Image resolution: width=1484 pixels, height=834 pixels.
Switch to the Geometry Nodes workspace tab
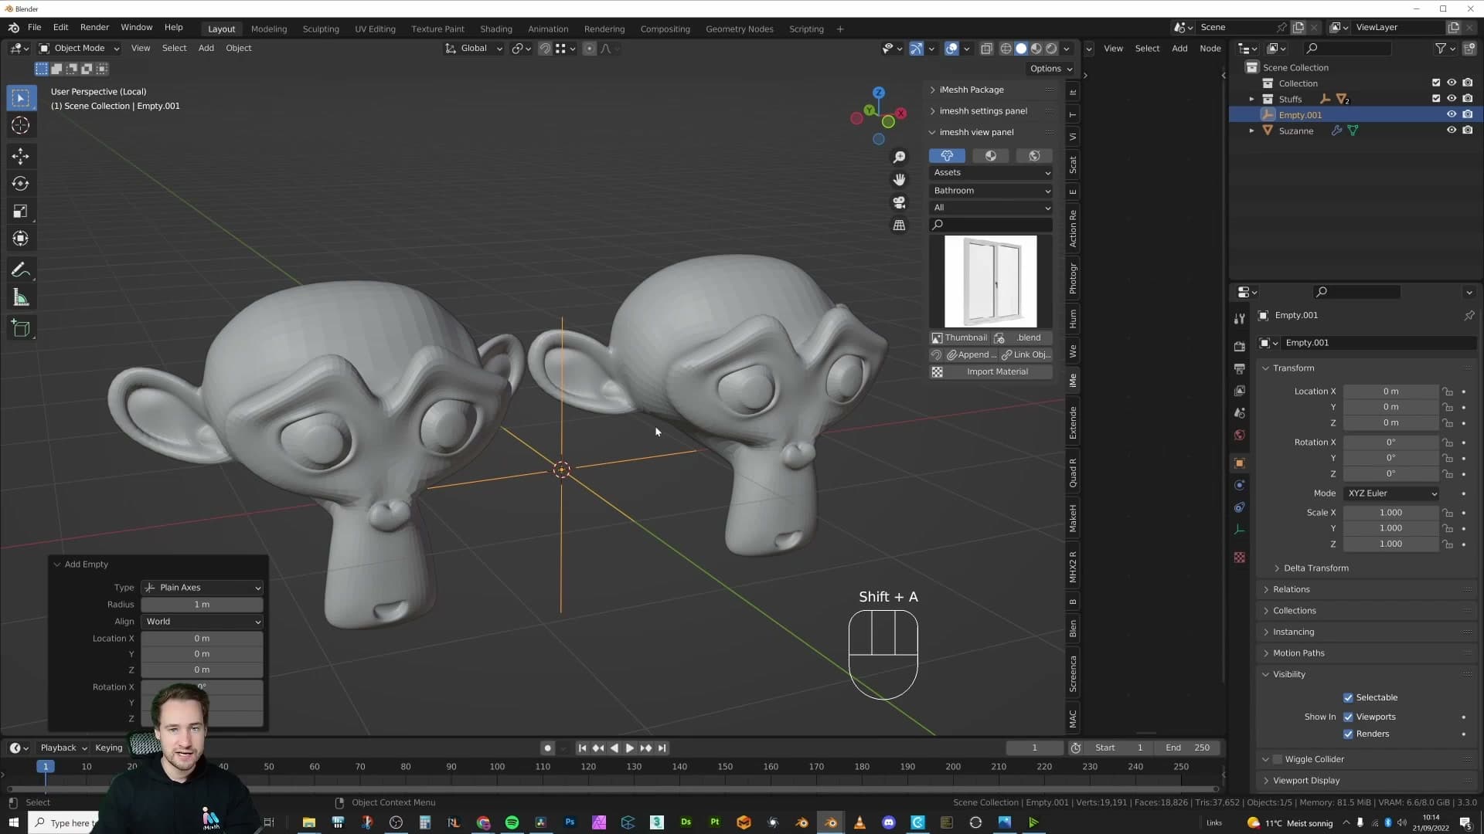(x=740, y=29)
